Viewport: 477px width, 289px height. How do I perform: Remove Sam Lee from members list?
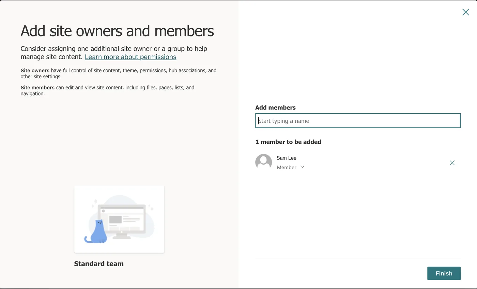point(452,163)
